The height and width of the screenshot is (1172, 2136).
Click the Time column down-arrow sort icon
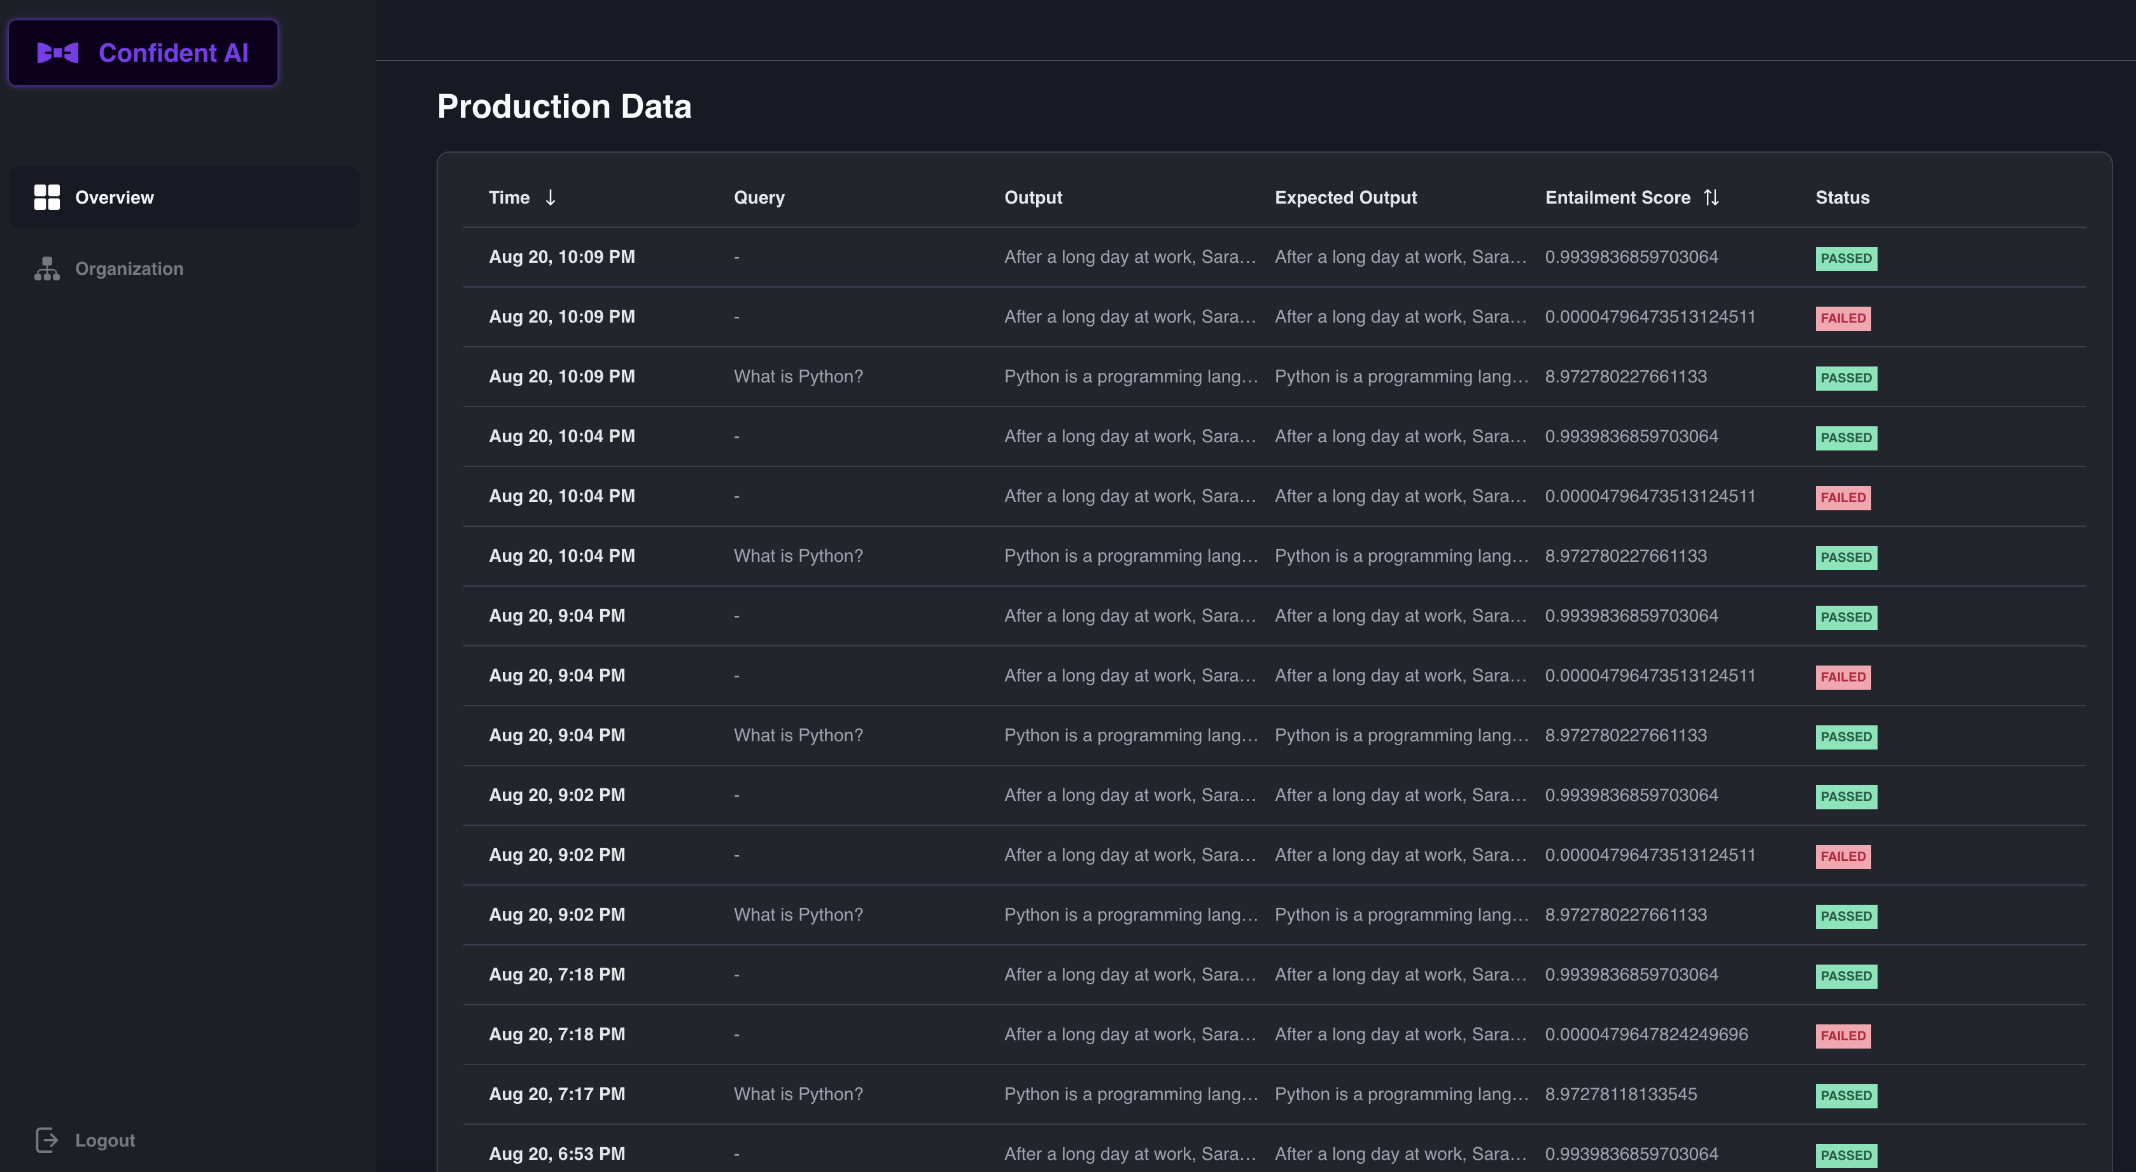551,197
